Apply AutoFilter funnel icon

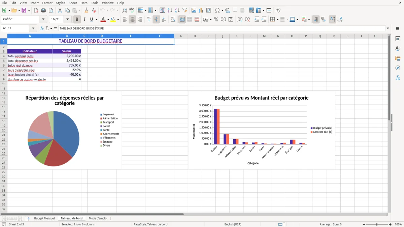[x=184, y=10]
